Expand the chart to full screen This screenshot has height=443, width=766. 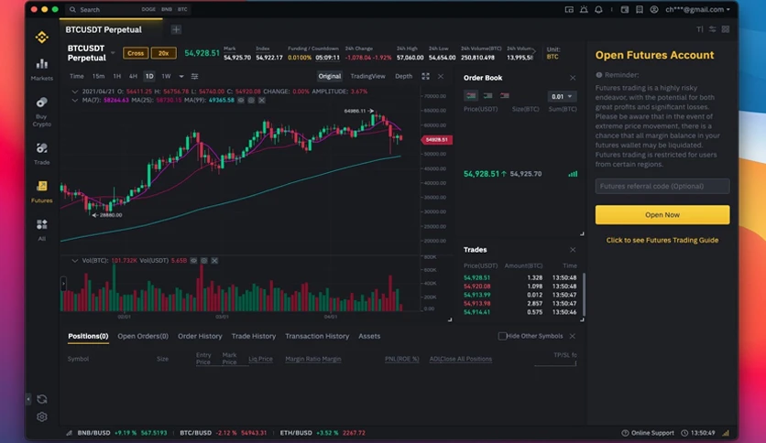pyautogui.click(x=425, y=76)
